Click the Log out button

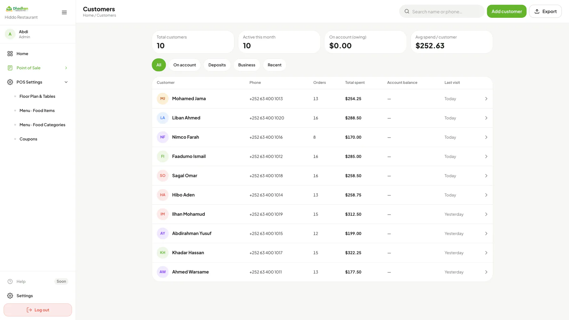click(38, 310)
